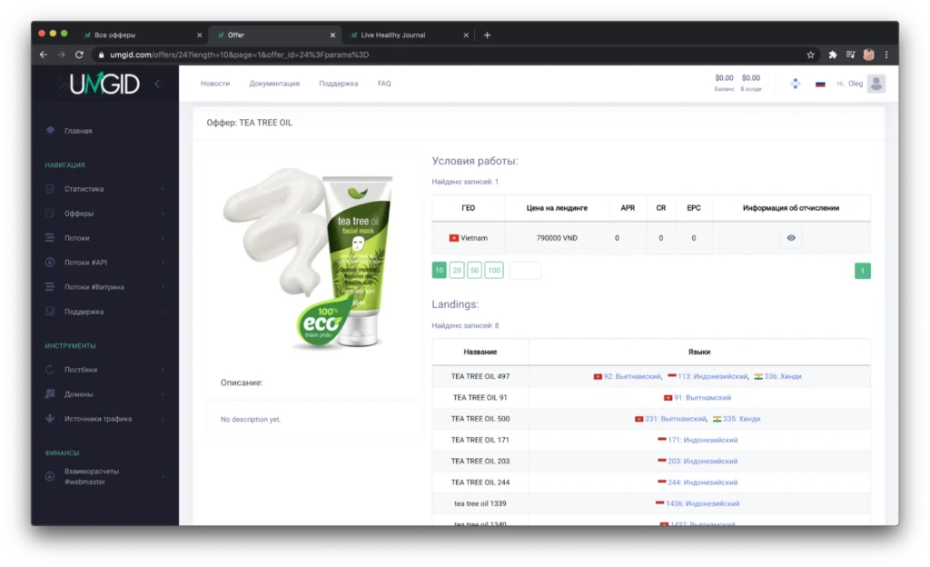Open the media control icon in browser toolbar
Image resolution: width=930 pixels, height=567 pixels.
(x=850, y=55)
